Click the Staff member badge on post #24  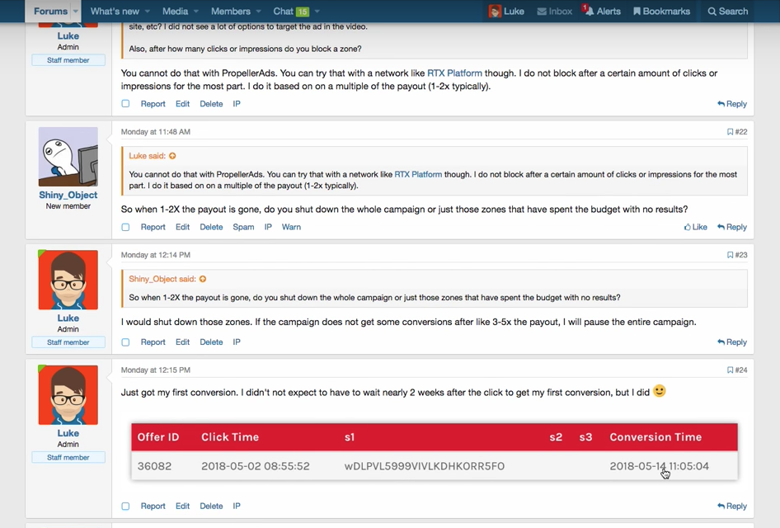coord(68,457)
